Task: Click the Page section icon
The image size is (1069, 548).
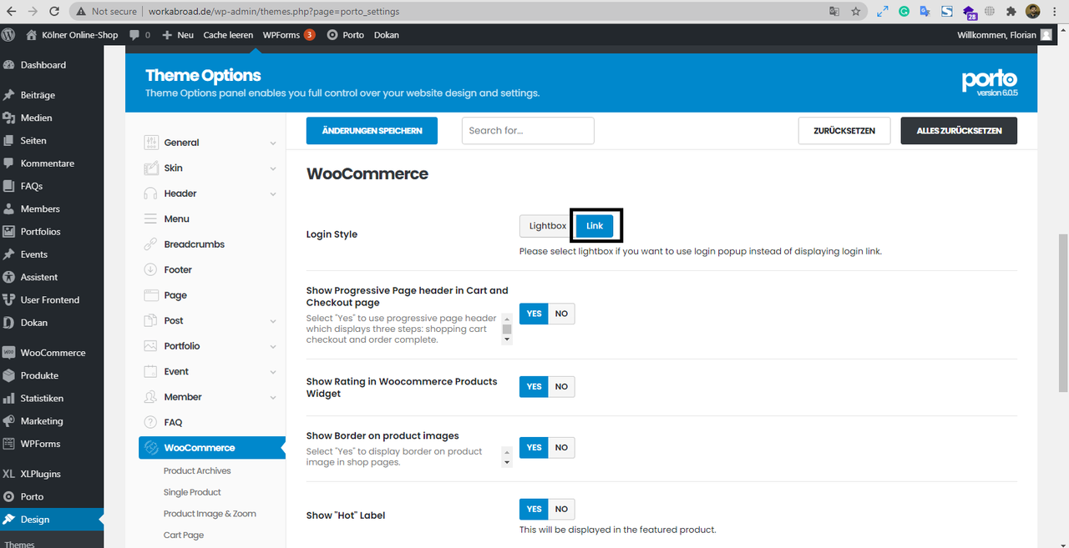Action: pos(150,295)
